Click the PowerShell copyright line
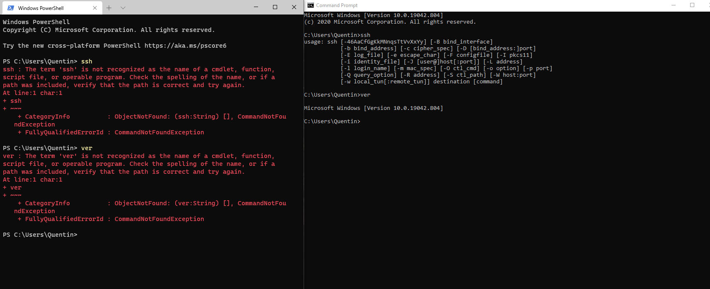This screenshot has height=289, width=710. point(109,30)
